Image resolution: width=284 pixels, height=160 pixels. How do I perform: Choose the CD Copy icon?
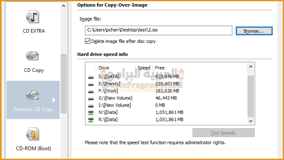tap(33, 56)
